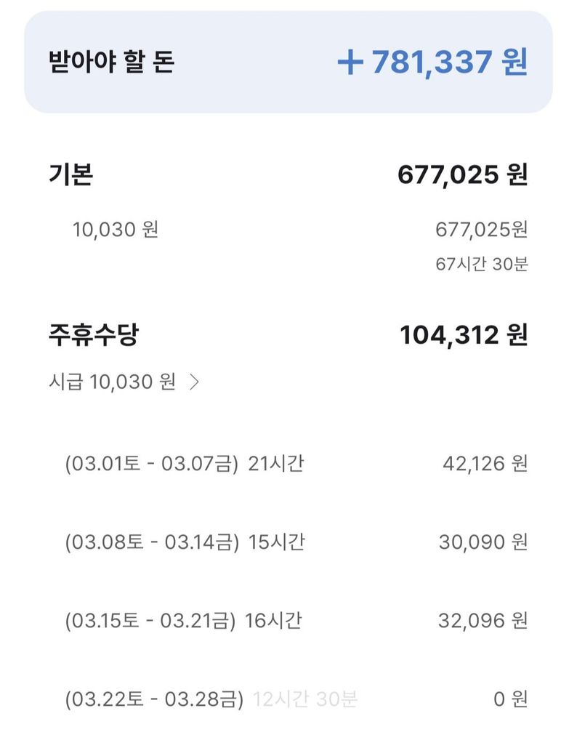577x756 pixels.
Task: Tap the 30,090 원 weekly allowance amount
Action: pos(483,542)
